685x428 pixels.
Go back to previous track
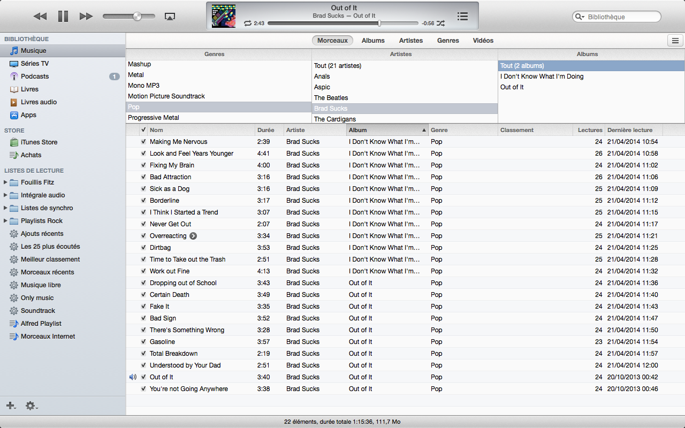[40, 17]
